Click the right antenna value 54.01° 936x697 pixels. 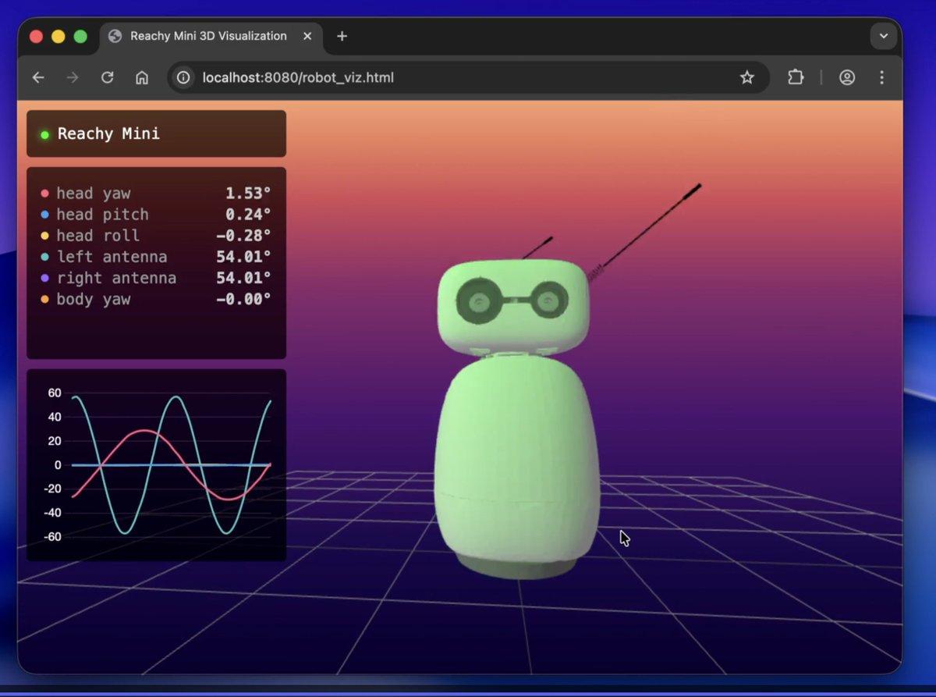click(243, 278)
